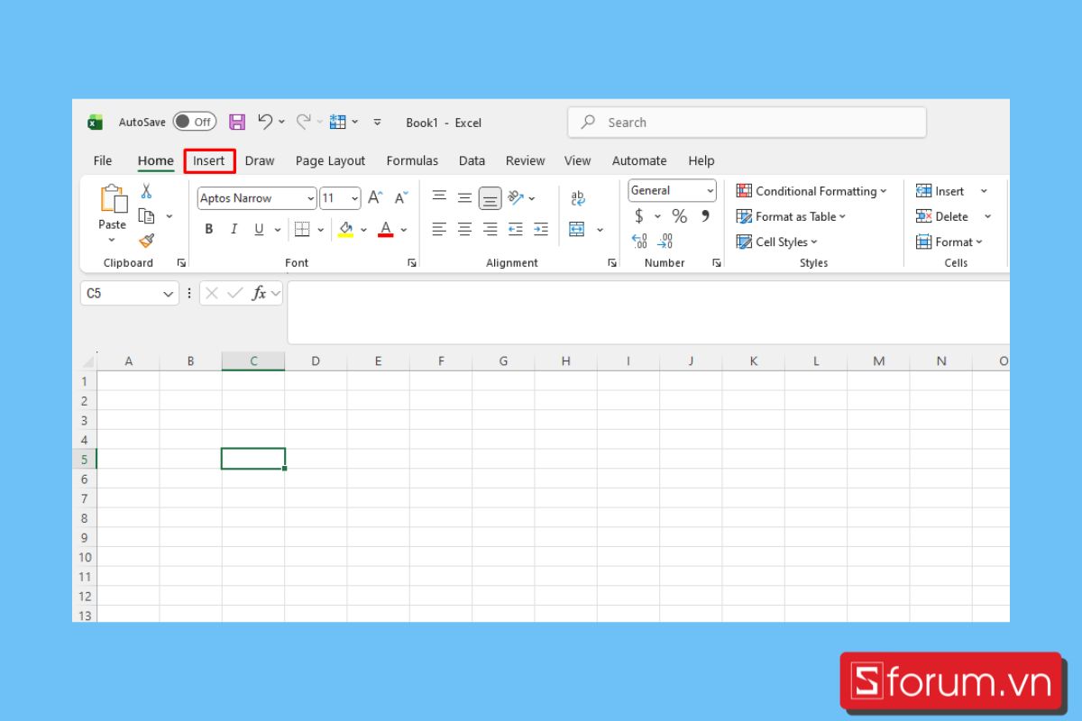Screen dimensions: 1082x721
Task: Increase font size with larger A
Action: 375,198
